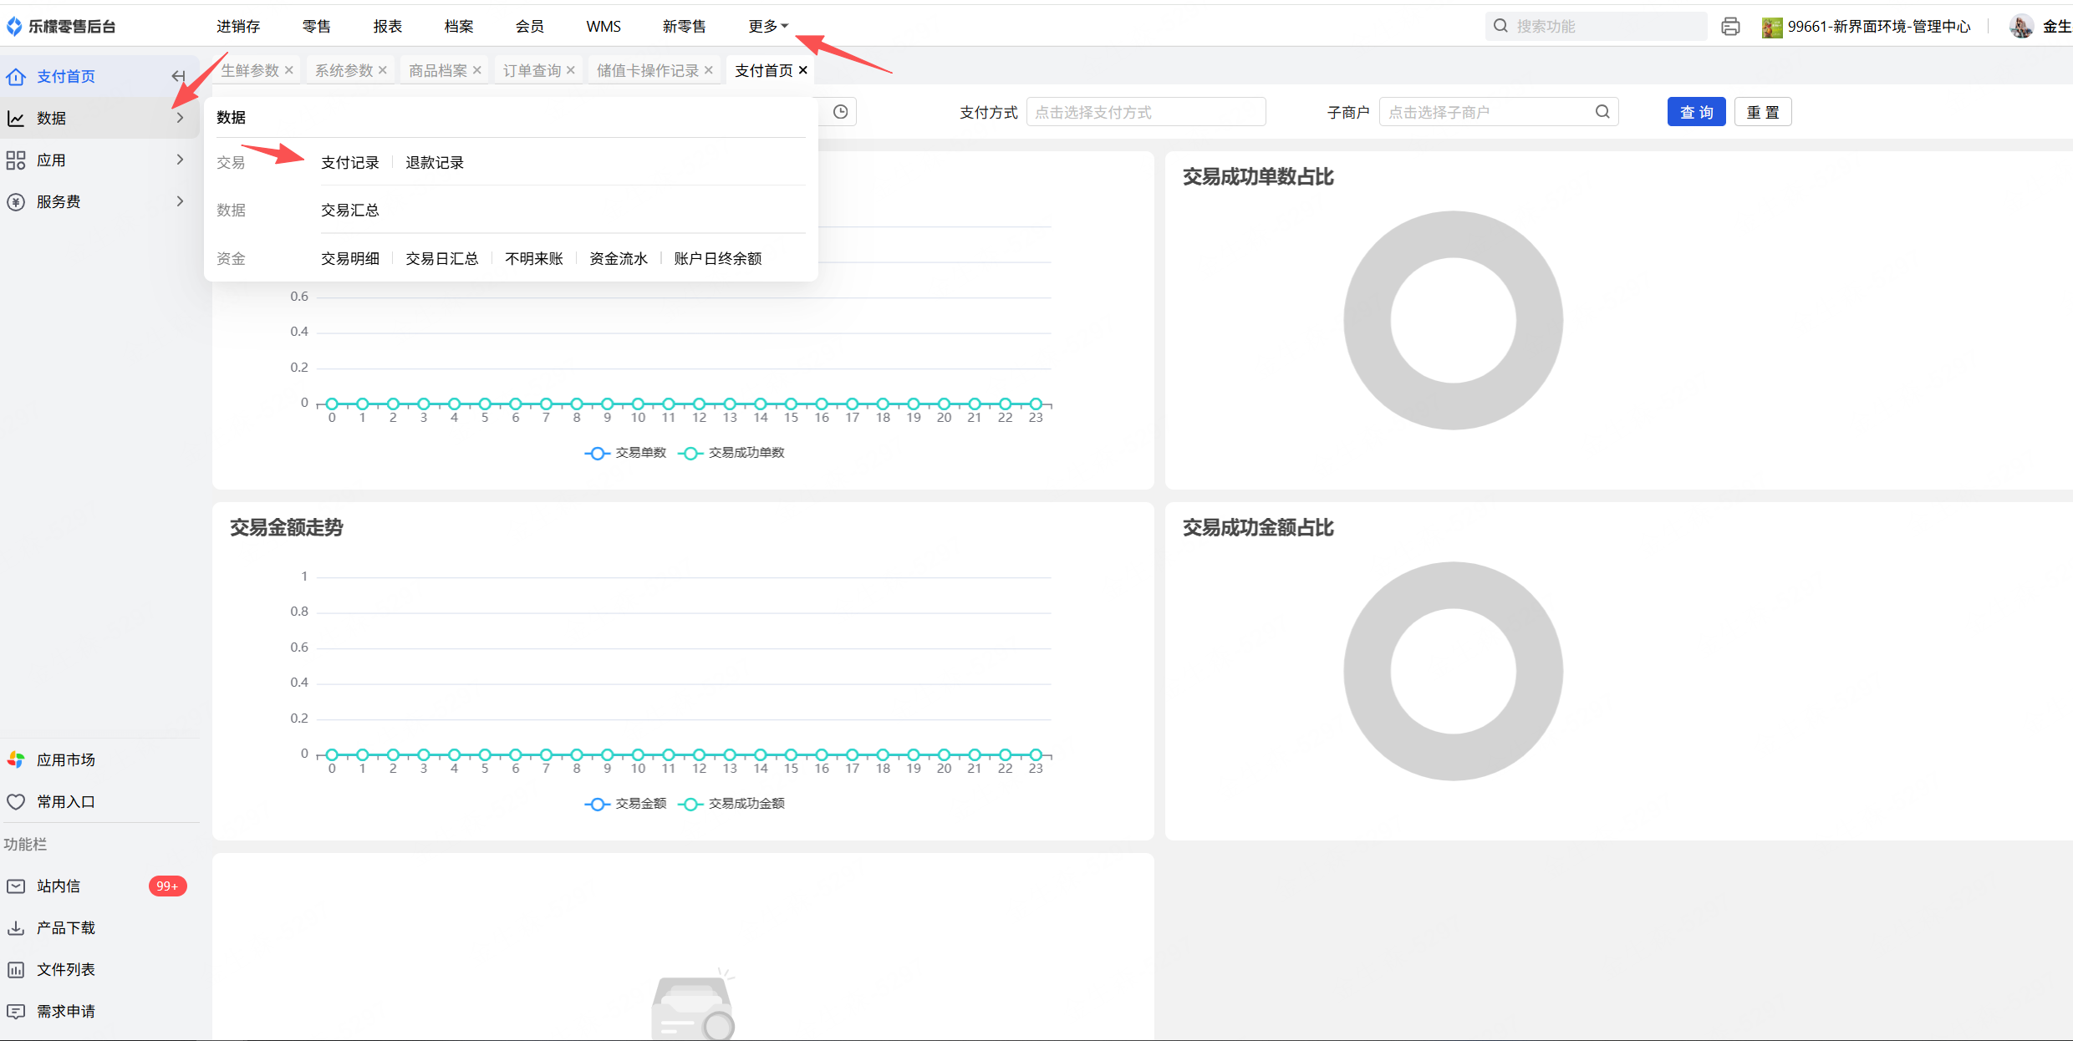The height and width of the screenshot is (1041, 2073).
Task: Open 产品下载 download icon entry
Action: tap(16, 927)
